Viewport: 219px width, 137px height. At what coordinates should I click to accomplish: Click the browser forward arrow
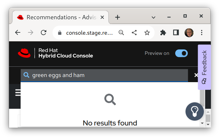coord(31,32)
